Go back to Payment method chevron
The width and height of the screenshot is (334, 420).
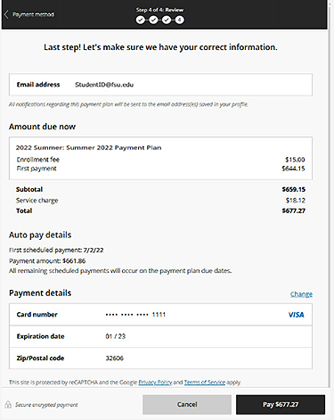pos(6,14)
